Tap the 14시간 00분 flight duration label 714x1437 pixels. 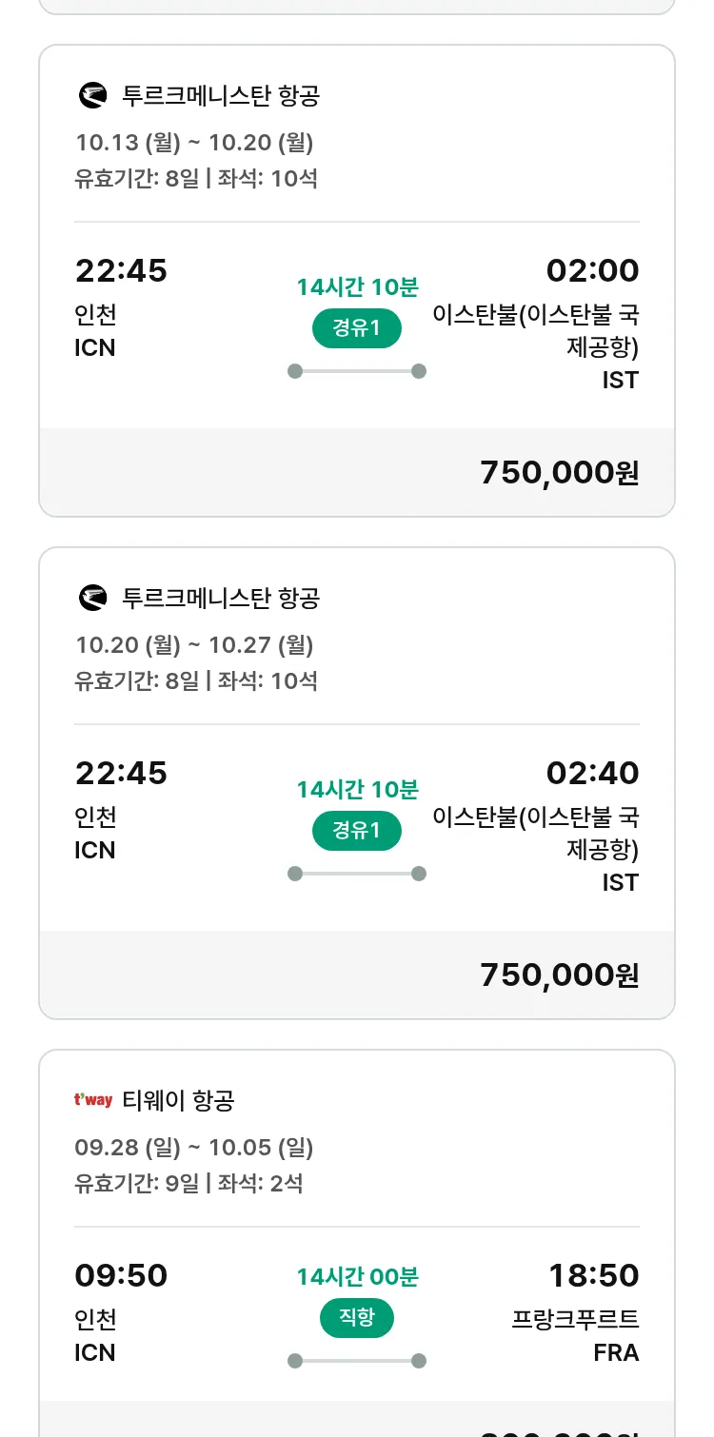click(x=357, y=1277)
